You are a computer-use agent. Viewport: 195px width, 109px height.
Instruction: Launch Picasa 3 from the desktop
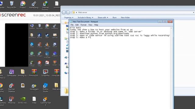pyautogui.click(x=23, y=5)
